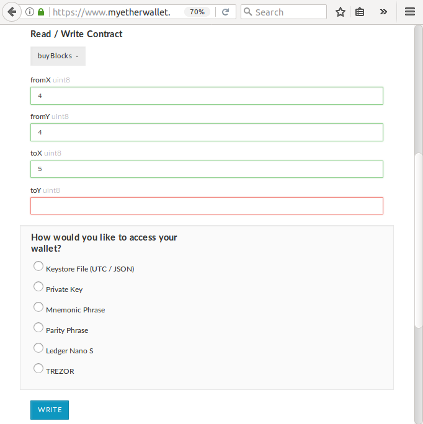423x424 pixels.
Task: Pick the Ledger Nano S option
Action: (38, 348)
